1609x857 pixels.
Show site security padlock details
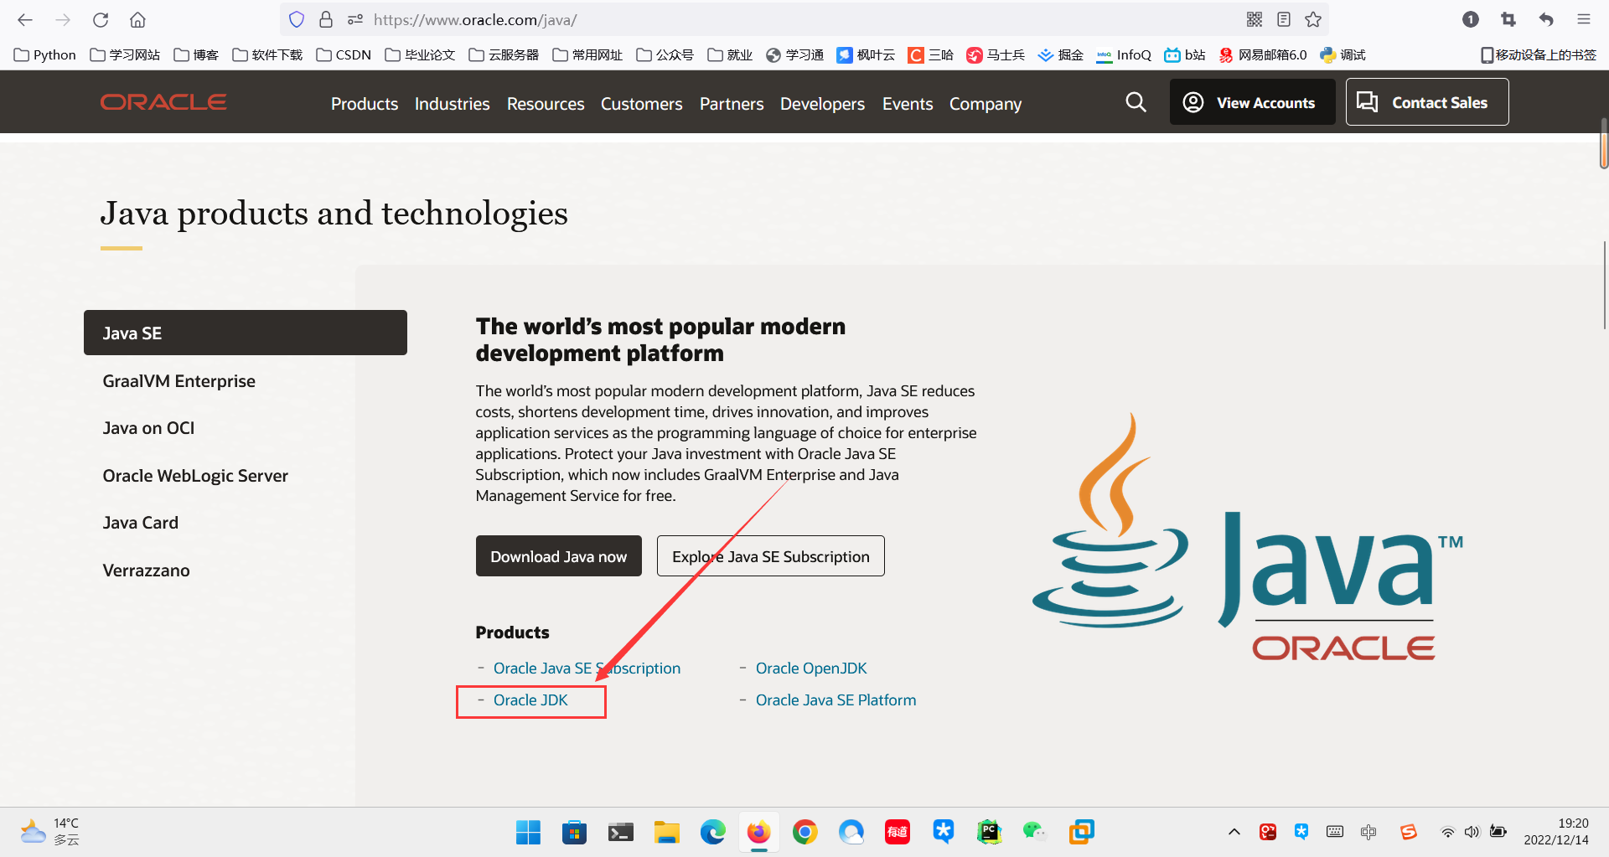[326, 19]
